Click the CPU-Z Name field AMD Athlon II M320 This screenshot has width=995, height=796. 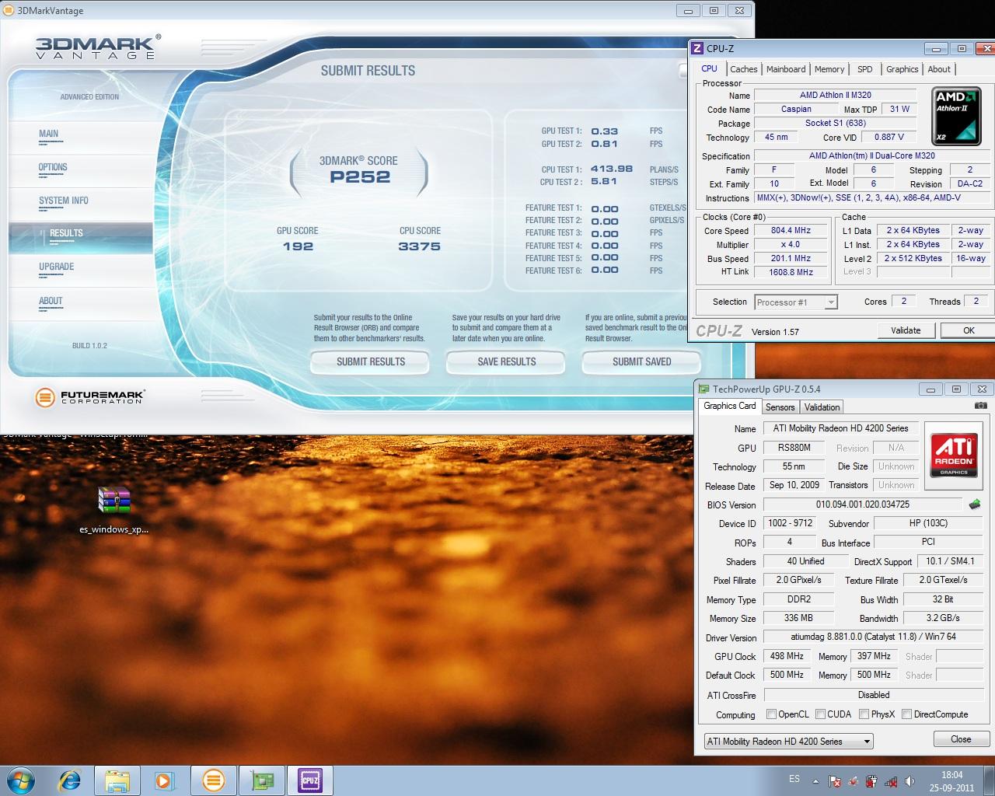point(836,95)
